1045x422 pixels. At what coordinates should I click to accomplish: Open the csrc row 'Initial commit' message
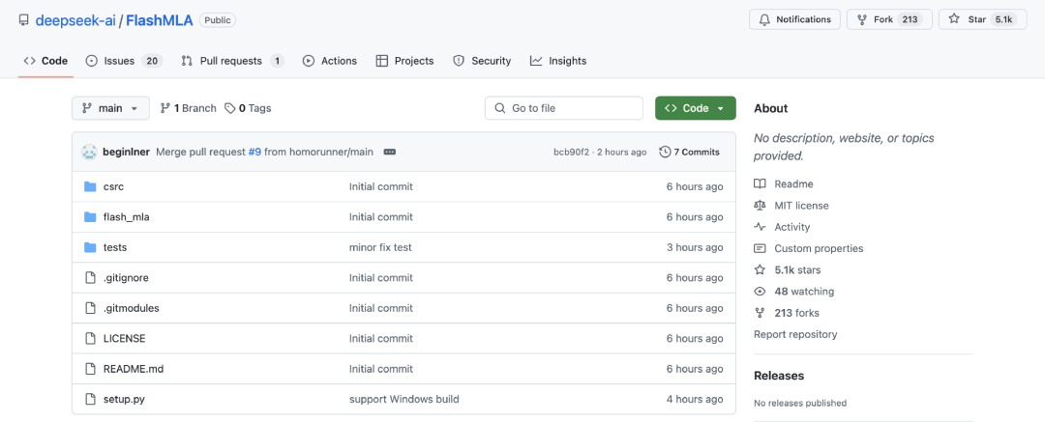coord(381,186)
